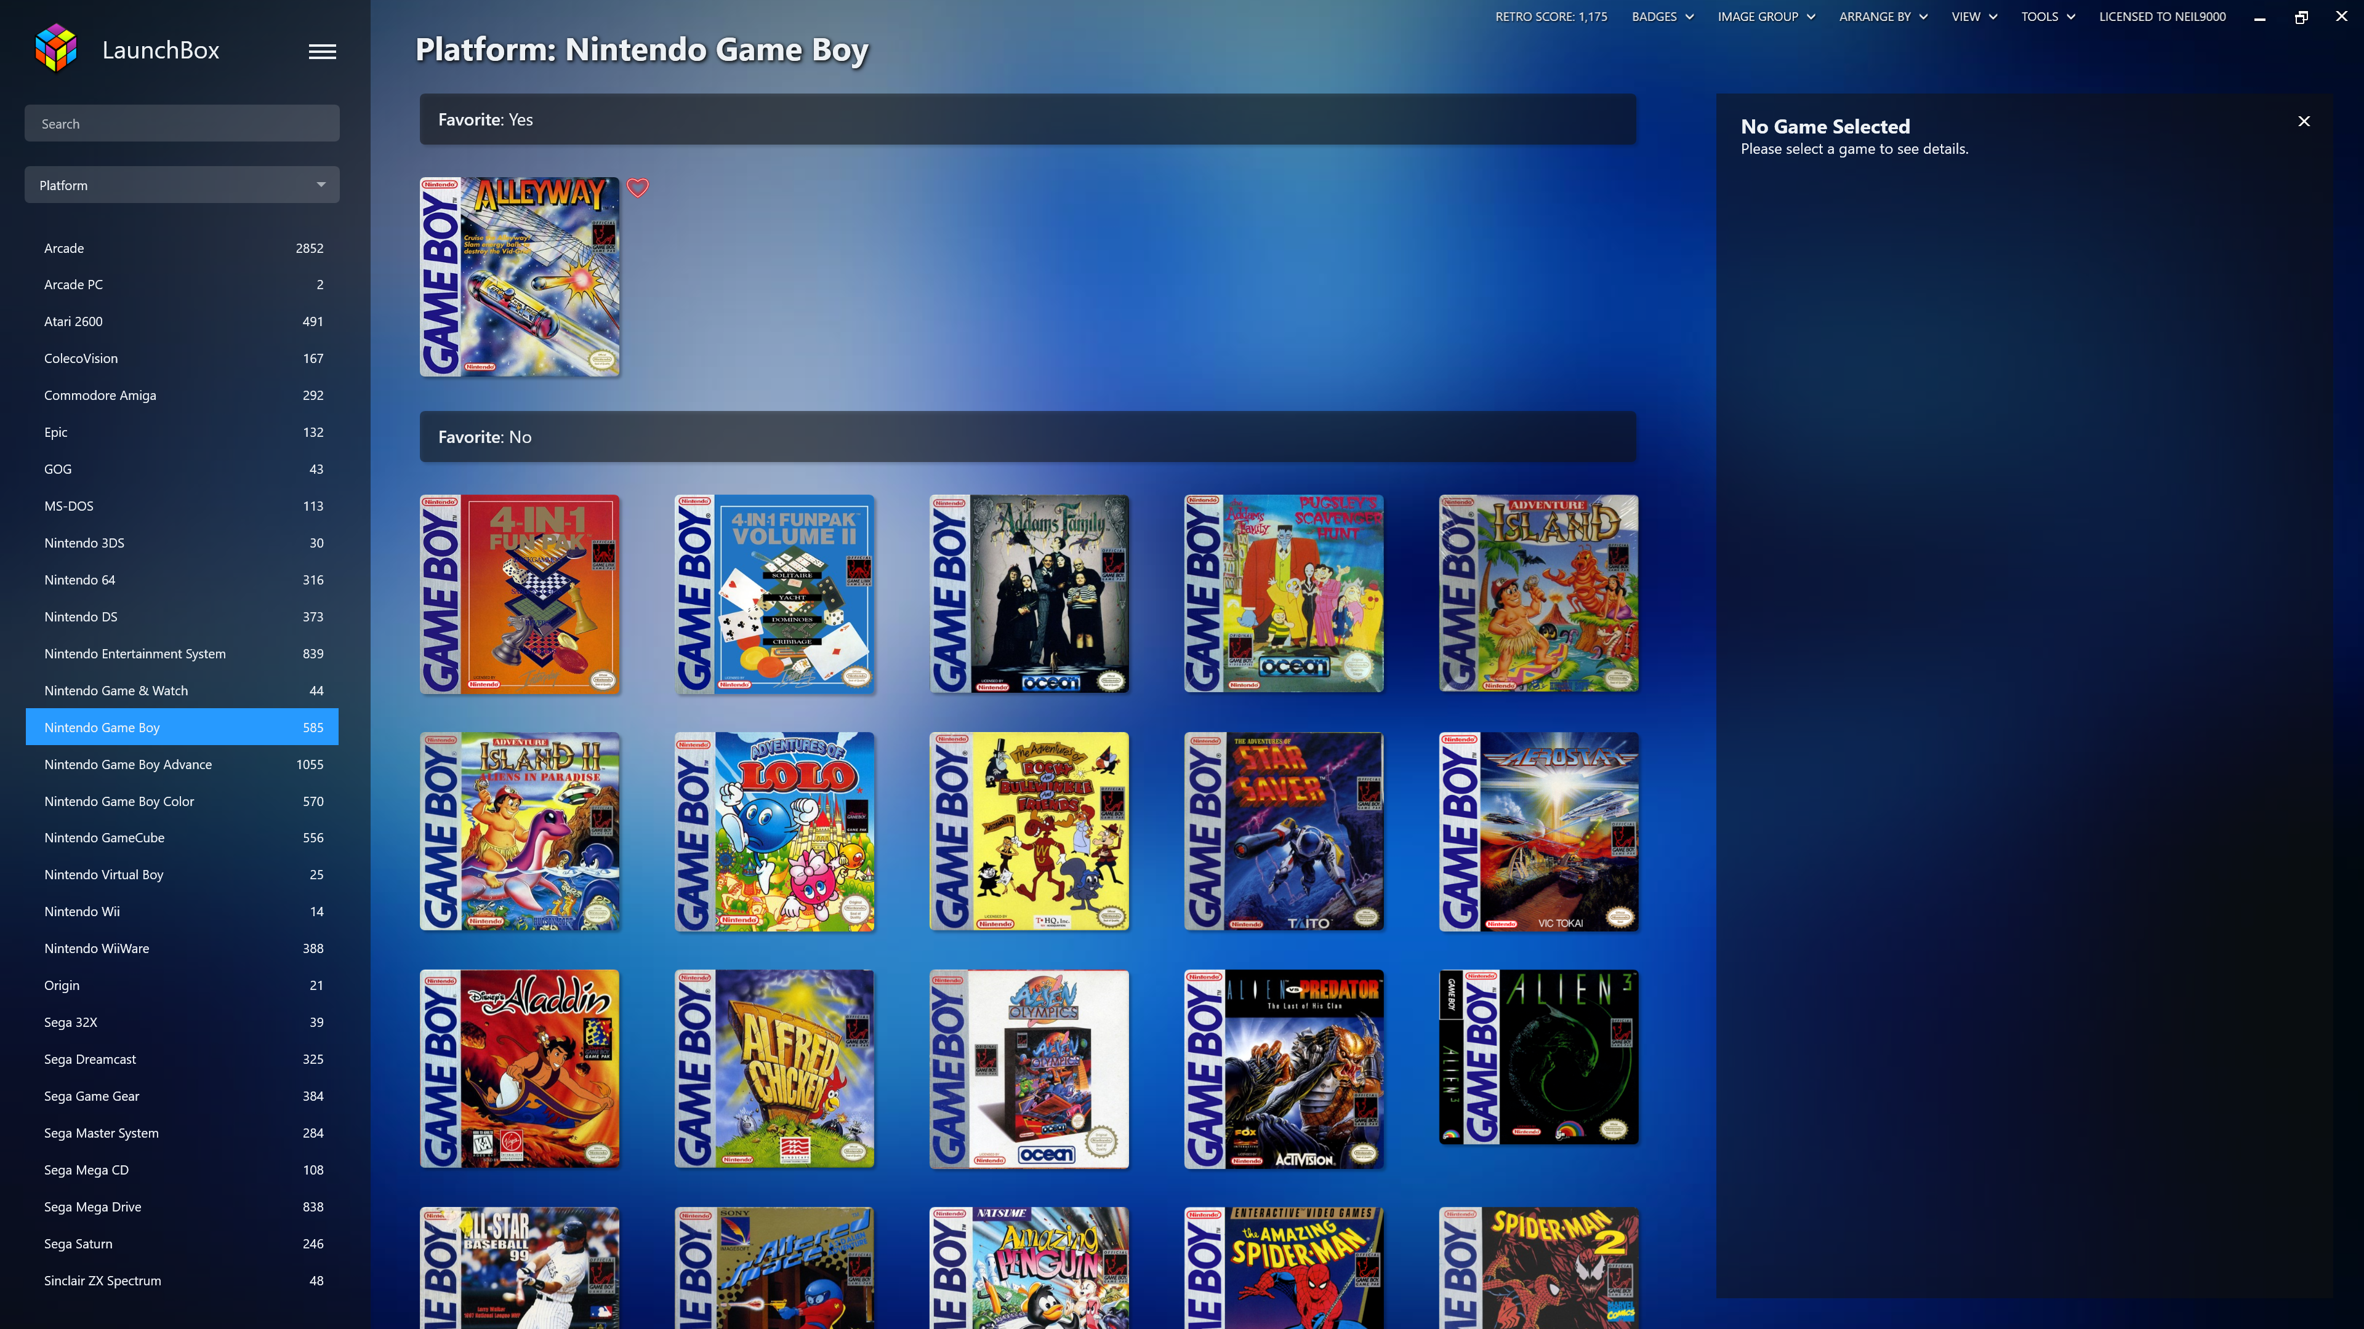Close the No Game Selected details panel
Image resolution: width=2364 pixels, height=1329 pixels.
pyautogui.click(x=2304, y=121)
